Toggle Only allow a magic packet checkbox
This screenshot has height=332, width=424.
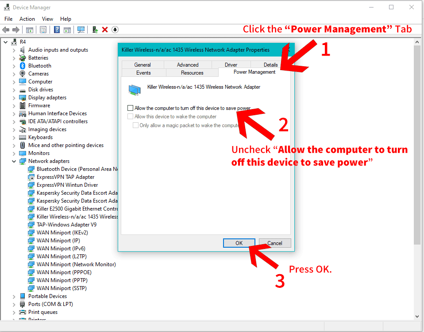coord(135,125)
